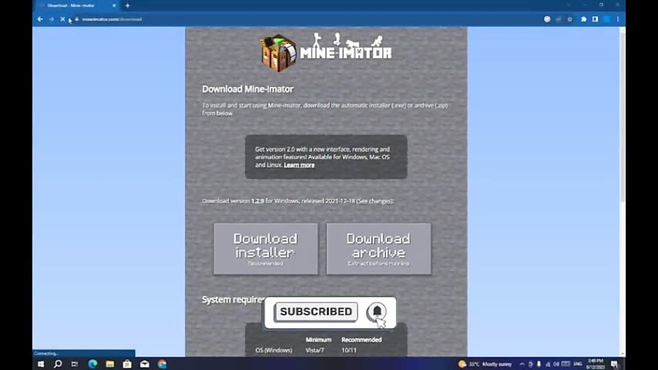Open the tab search chevron in title bar

569,5
